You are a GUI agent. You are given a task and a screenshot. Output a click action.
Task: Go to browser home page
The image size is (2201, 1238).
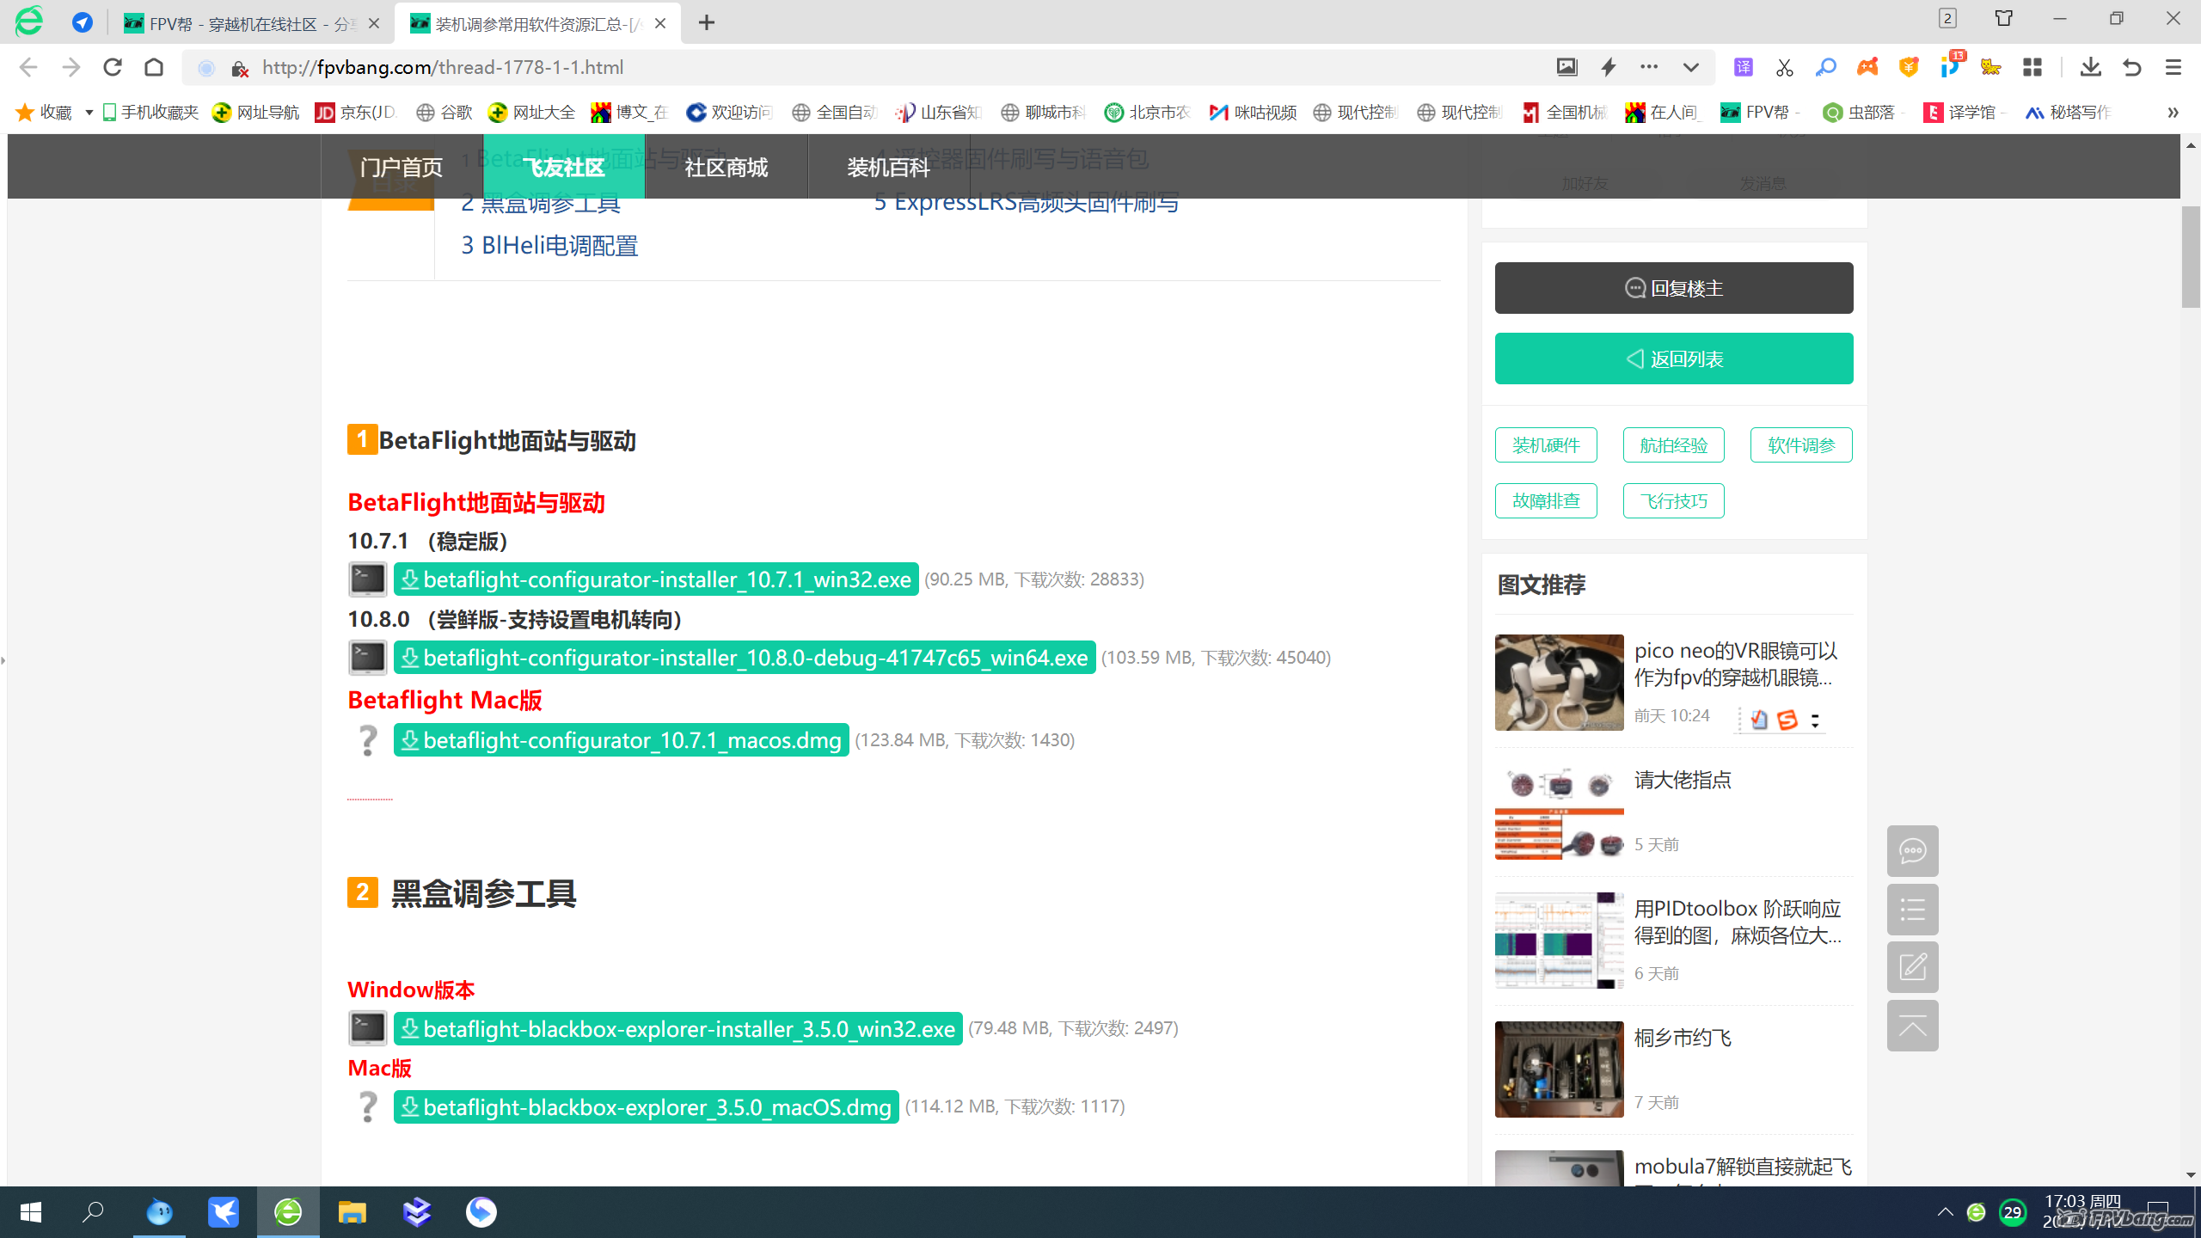coord(154,67)
